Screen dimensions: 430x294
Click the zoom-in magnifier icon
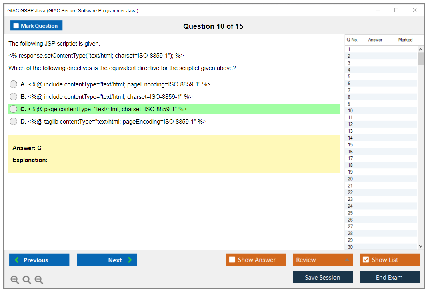click(x=14, y=280)
